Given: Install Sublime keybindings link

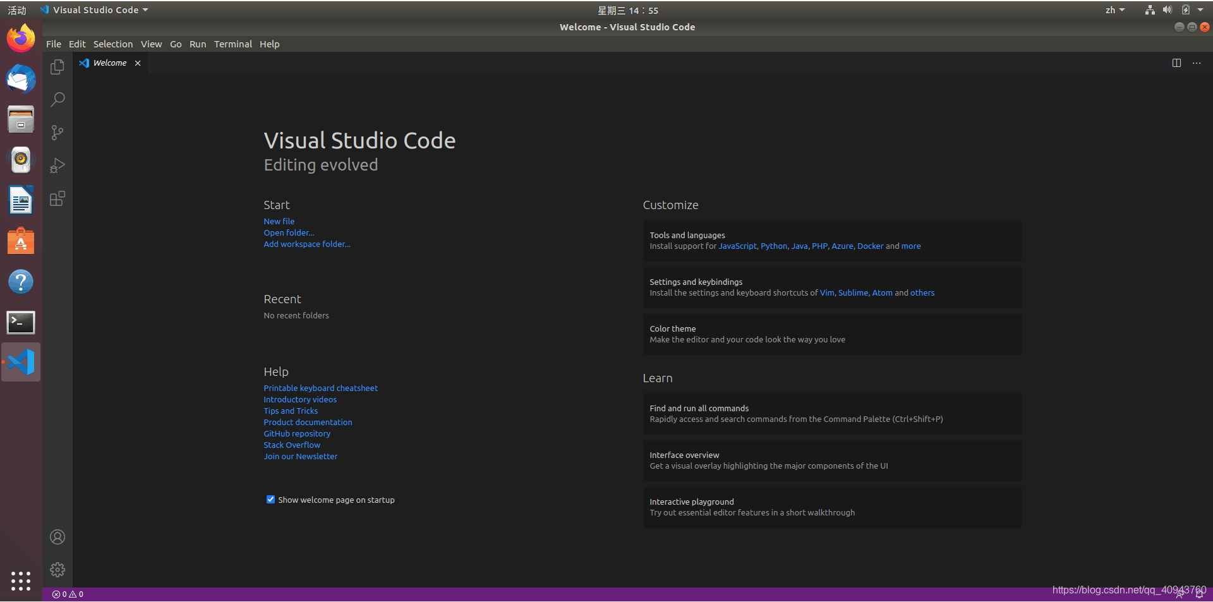Looking at the screenshot, I should pyautogui.click(x=853, y=293).
